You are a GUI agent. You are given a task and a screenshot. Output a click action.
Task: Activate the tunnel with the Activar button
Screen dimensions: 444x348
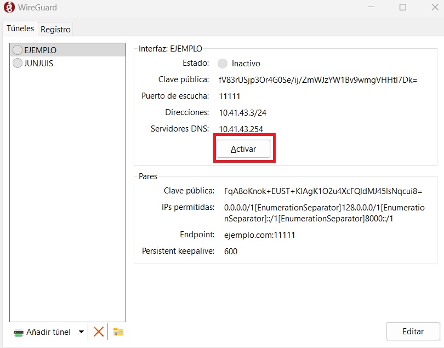pos(243,149)
